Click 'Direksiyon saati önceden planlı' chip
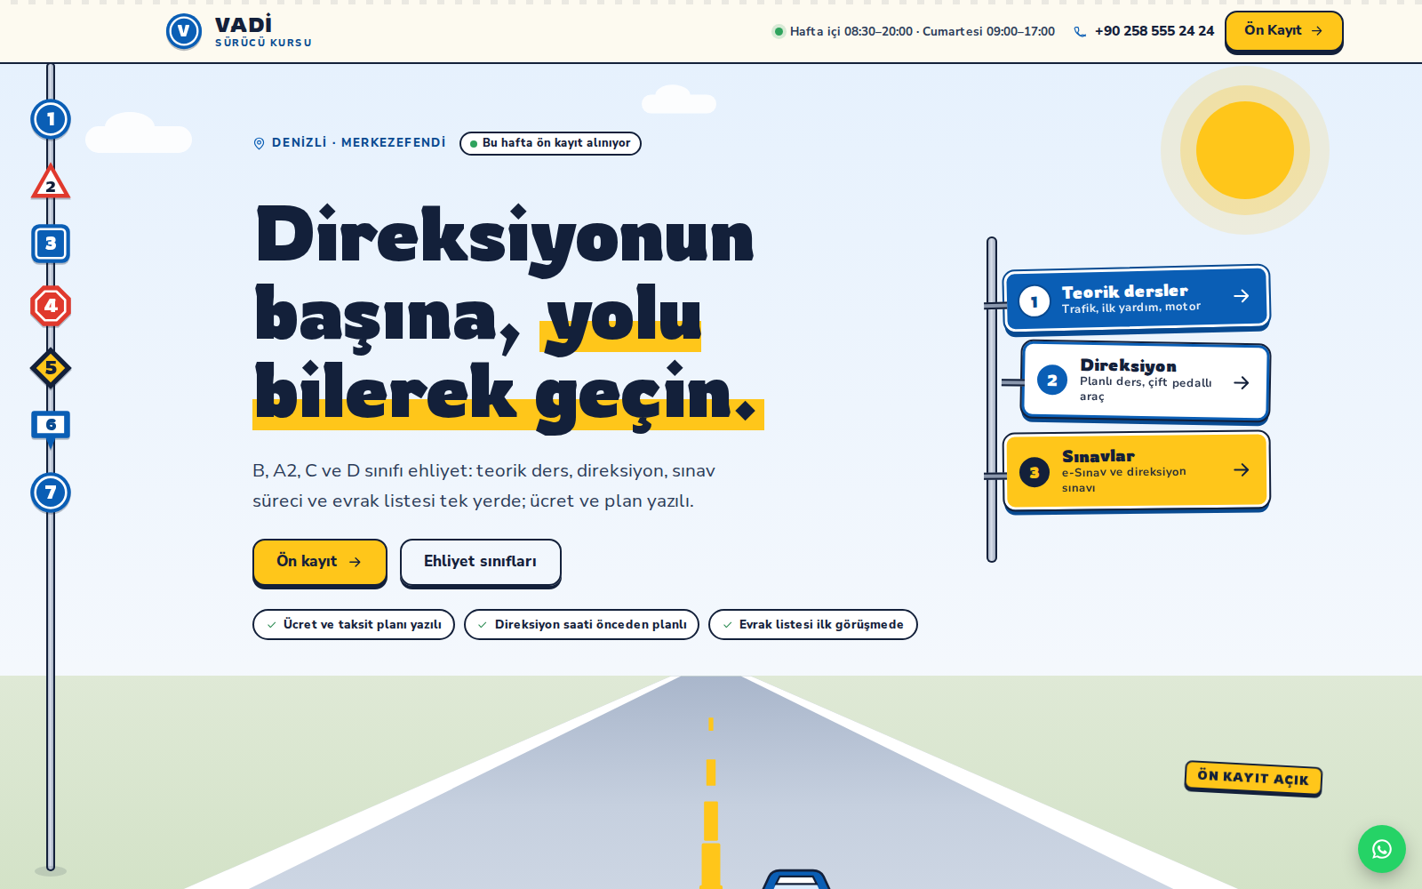The width and height of the screenshot is (1422, 889). 581,624
